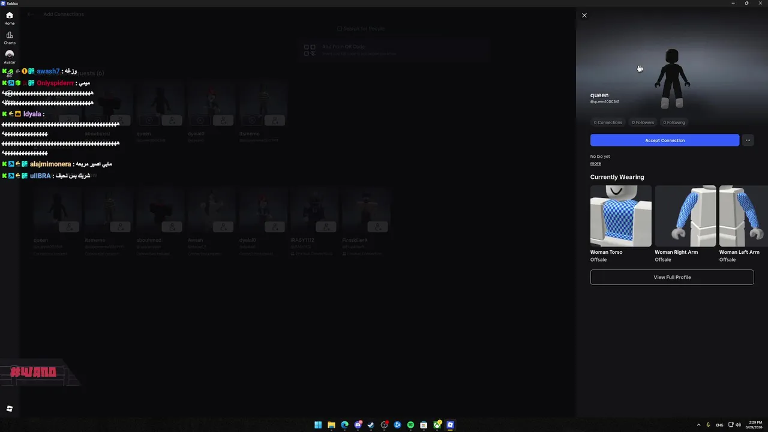Viewport: 768px width, 432px height.
Task: Show hidden system tray icons
Action: coord(698,425)
